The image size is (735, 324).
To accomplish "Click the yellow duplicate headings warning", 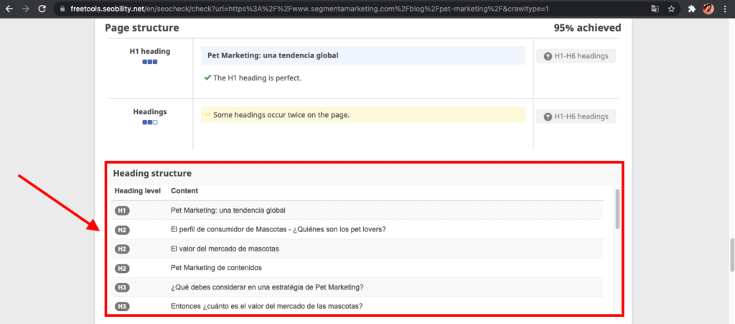I will point(362,115).
